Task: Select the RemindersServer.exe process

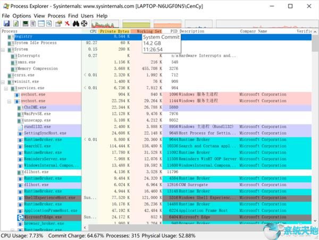Action: [156, 159]
